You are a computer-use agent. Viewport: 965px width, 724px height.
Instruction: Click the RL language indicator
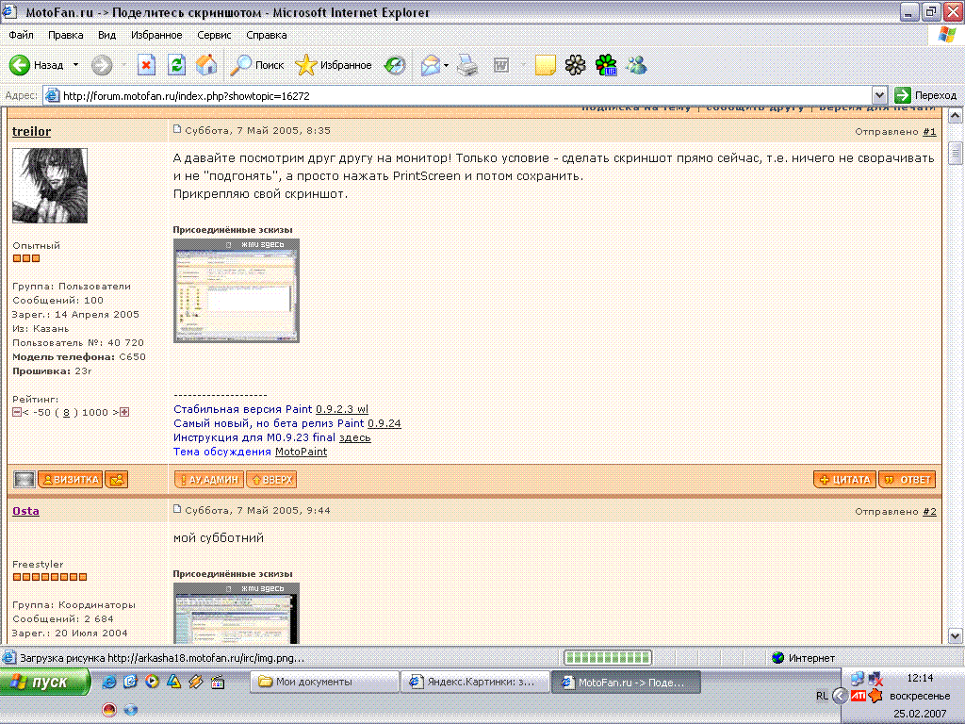pos(822,696)
